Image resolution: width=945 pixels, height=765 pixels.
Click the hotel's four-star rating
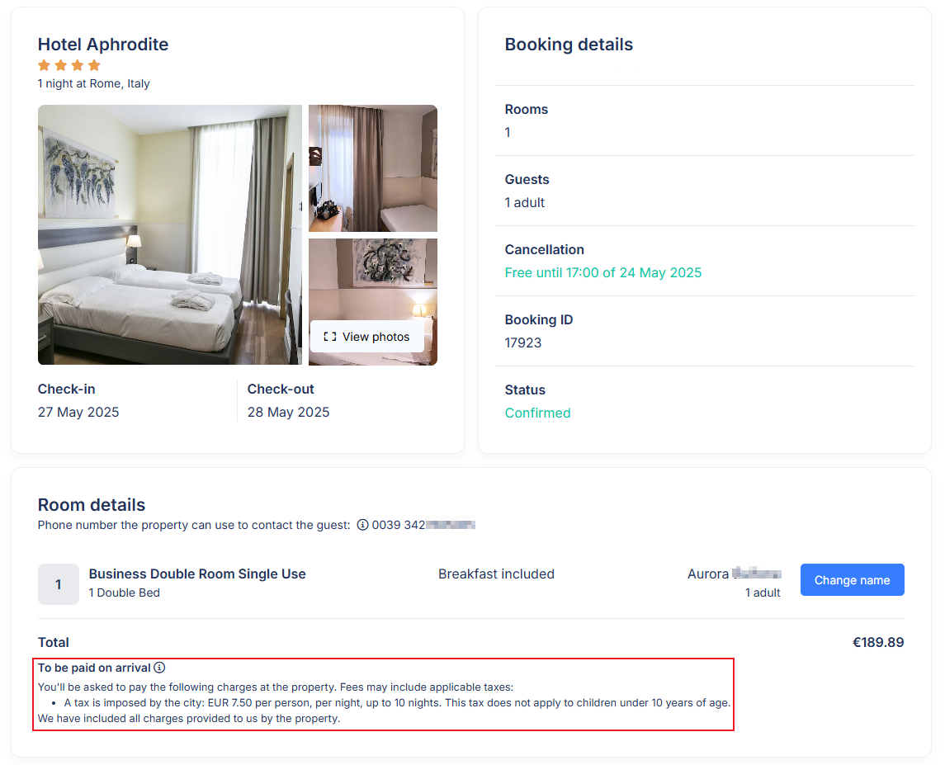tap(69, 65)
